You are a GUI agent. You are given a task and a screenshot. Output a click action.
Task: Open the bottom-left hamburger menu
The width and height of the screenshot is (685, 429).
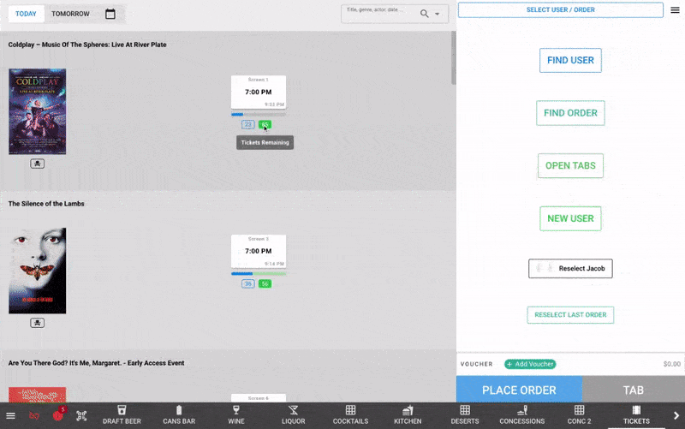pyautogui.click(x=10, y=415)
